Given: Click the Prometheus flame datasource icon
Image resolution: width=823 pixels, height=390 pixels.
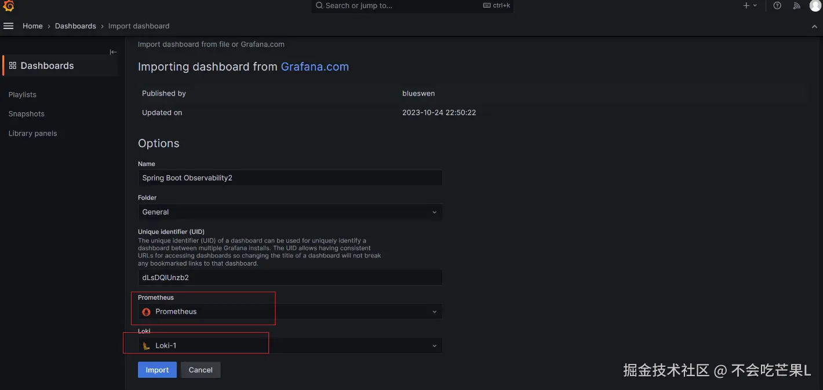Looking at the screenshot, I should pos(147,312).
